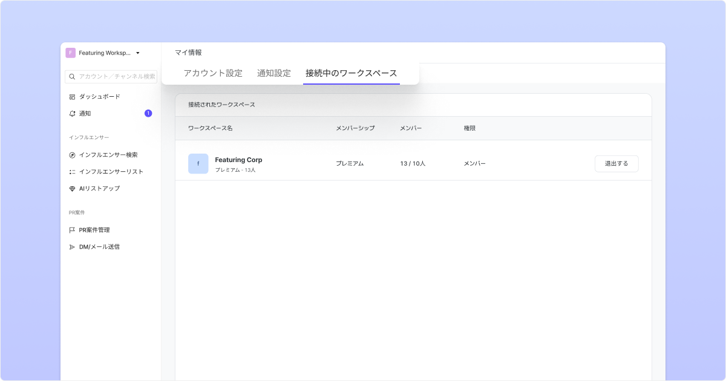Switch to the アカウント設定 tab
This screenshot has height=381, width=726.
213,73
